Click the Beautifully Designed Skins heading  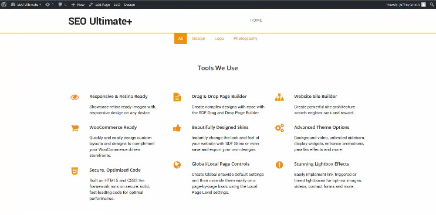(220, 127)
